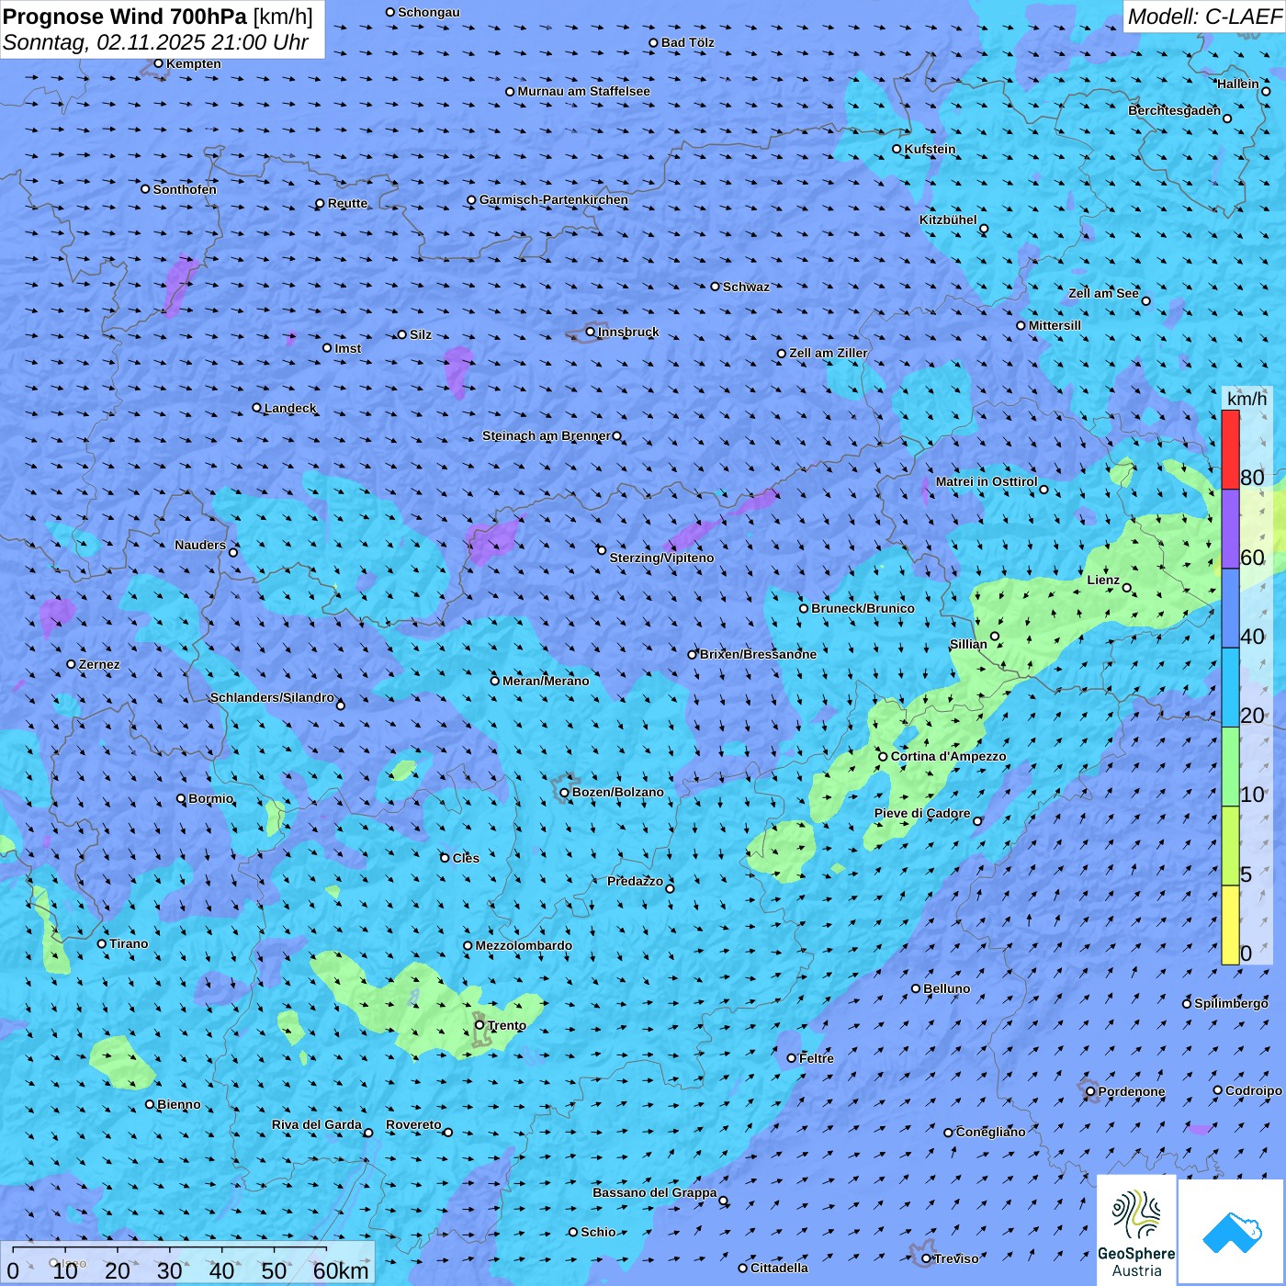Click the Riva del Garda label

(317, 1124)
